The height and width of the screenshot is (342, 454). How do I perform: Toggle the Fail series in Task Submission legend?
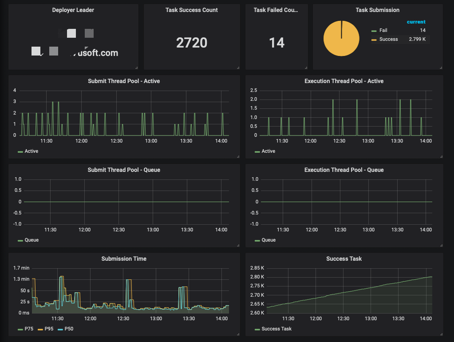pyautogui.click(x=383, y=31)
